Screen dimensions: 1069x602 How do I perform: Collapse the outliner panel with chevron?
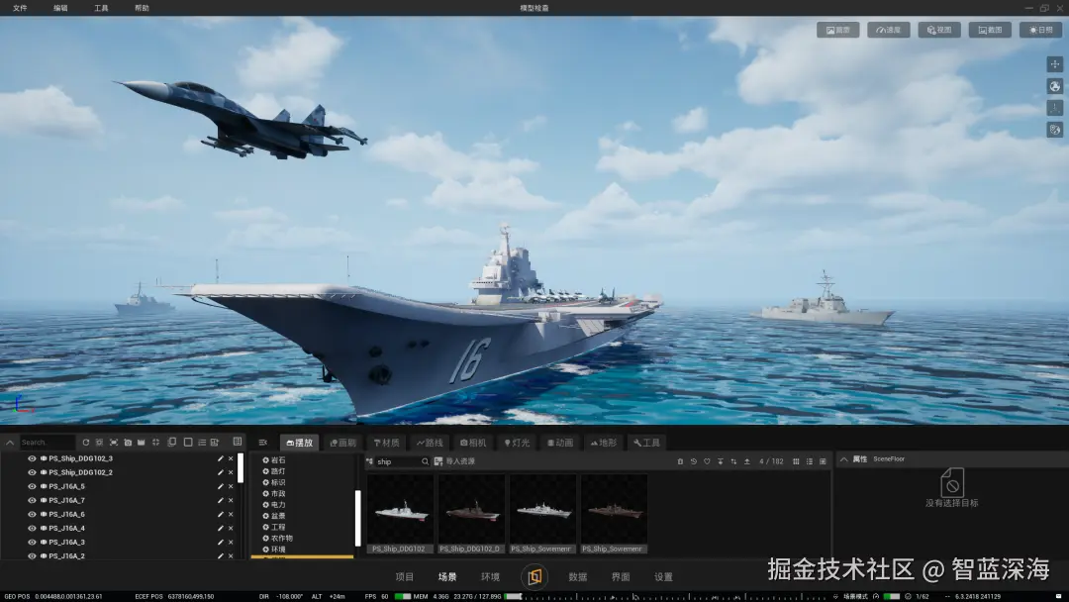10,443
